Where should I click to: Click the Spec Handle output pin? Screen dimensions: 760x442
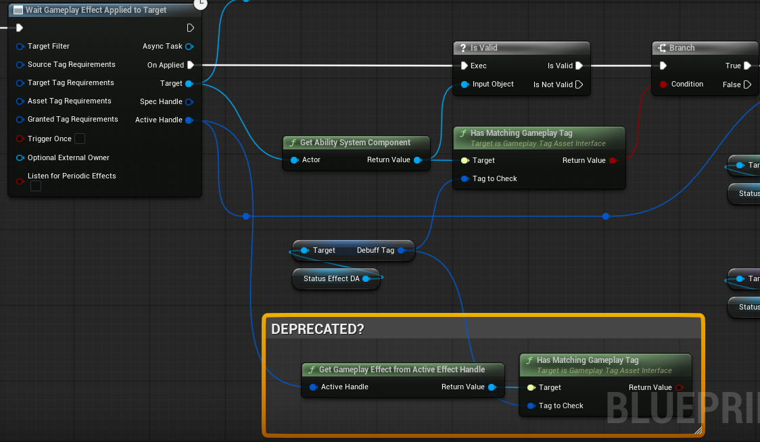(189, 102)
